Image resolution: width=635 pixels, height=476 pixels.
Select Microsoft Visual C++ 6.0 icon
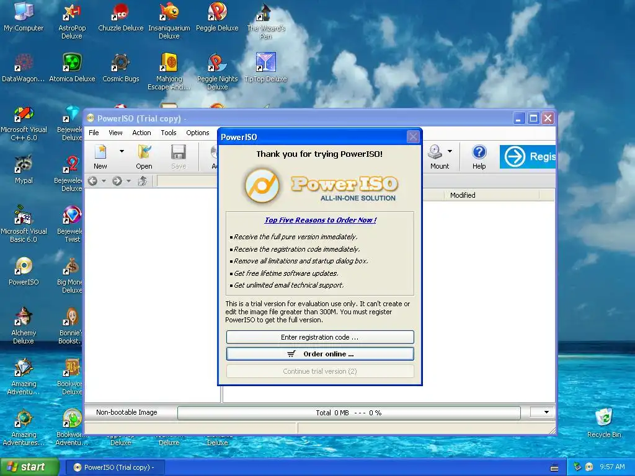click(x=24, y=123)
